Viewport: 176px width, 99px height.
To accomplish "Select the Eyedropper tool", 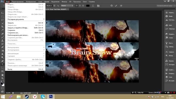I will click(2, 30).
